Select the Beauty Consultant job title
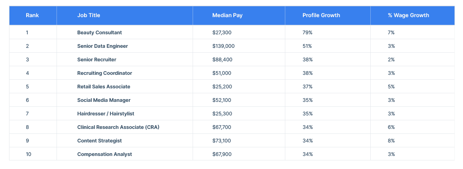 tap(99, 32)
